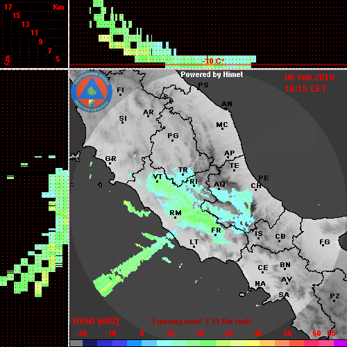Click the 0 value on dBZ scale
This screenshot has height=347, width=347.
coord(142,333)
